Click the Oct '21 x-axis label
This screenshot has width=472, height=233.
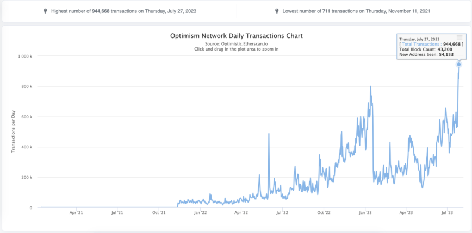pos(159,212)
